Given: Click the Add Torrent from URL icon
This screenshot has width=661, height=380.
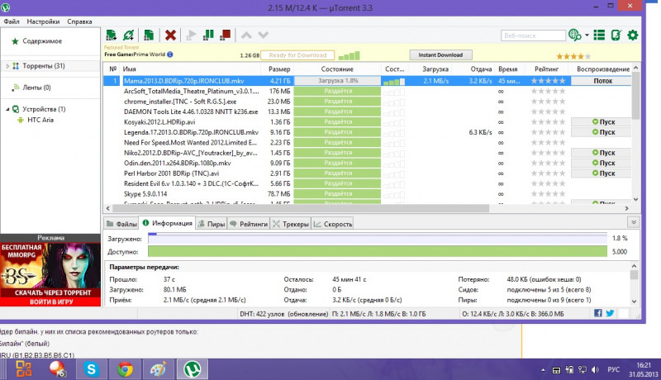Looking at the screenshot, I should pos(129,35).
